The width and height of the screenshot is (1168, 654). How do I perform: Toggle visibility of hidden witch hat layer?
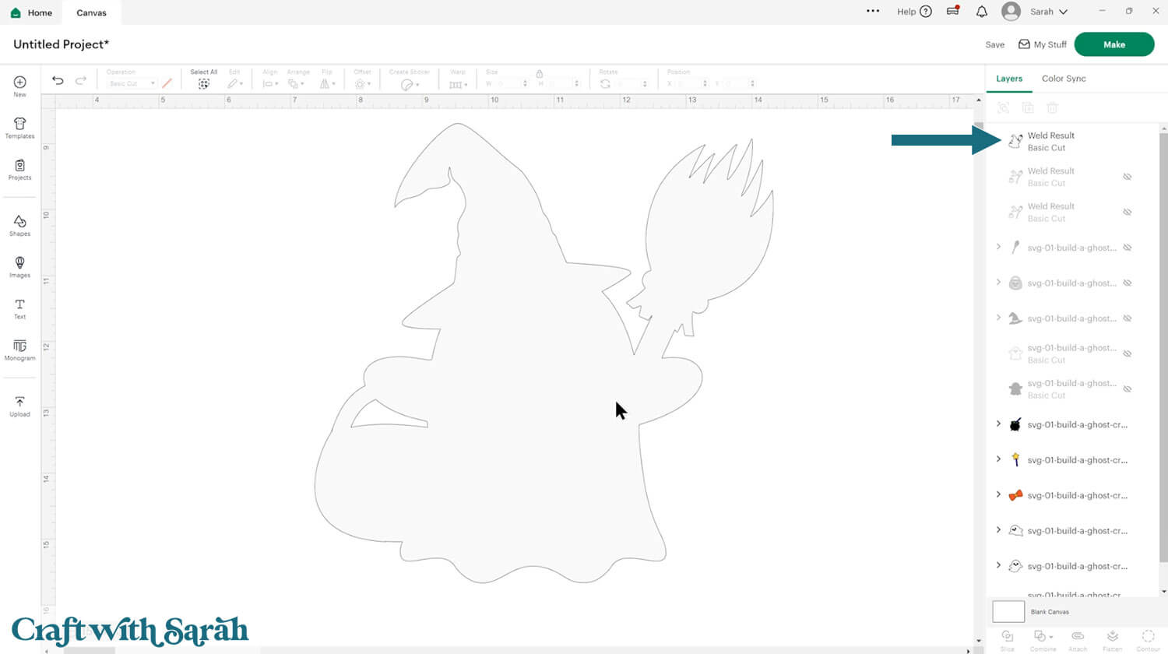(x=1127, y=318)
